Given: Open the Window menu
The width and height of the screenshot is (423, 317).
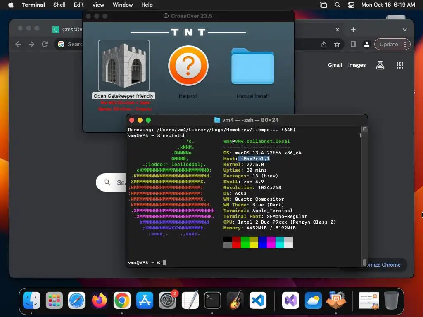Looking at the screenshot, I should (x=122, y=5).
